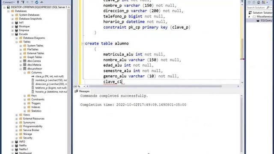Viewport: 274px width, 154px height.
Task: Click the Boutique database icon
Action: (x=16, y=27)
